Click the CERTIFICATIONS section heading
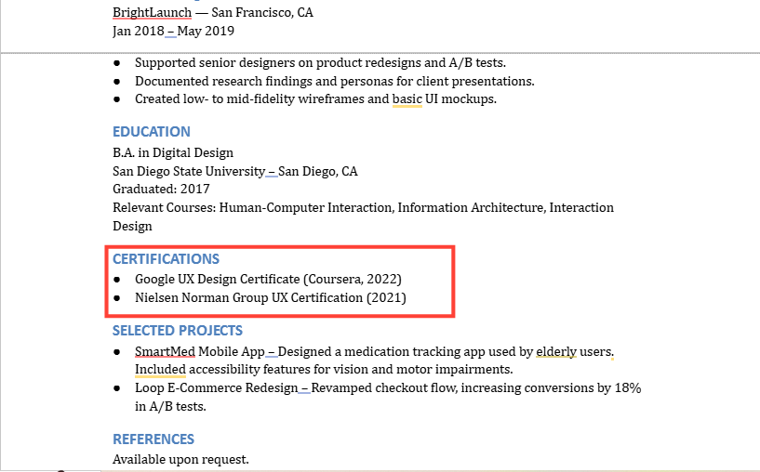Viewport: 760px width, 472px height. [x=166, y=259]
